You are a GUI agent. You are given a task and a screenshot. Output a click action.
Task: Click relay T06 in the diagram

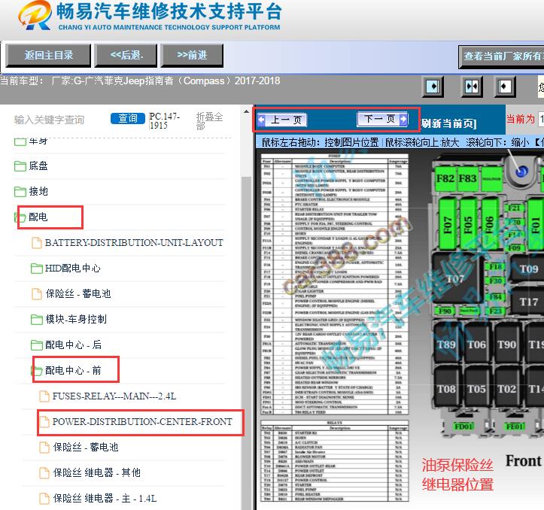click(x=477, y=345)
